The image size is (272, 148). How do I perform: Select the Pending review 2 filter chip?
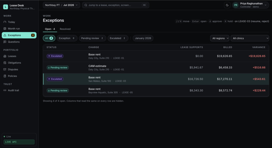(x=92, y=38)
